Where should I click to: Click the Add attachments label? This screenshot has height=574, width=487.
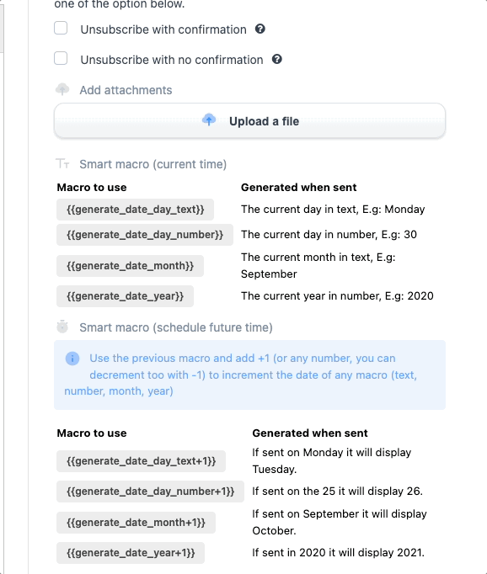(126, 90)
